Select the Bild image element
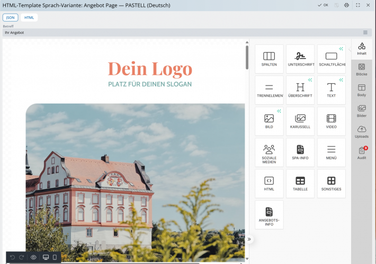This screenshot has height=264, width=376. (x=269, y=121)
